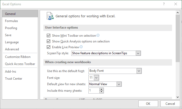Viewport: 182px width, 109px height.
Task: Increase the number of sheets with up arrow
Action: pos(101,89)
